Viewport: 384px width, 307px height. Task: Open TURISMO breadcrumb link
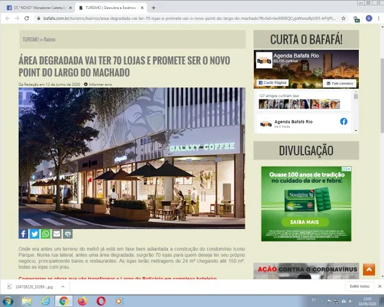coord(31,40)
